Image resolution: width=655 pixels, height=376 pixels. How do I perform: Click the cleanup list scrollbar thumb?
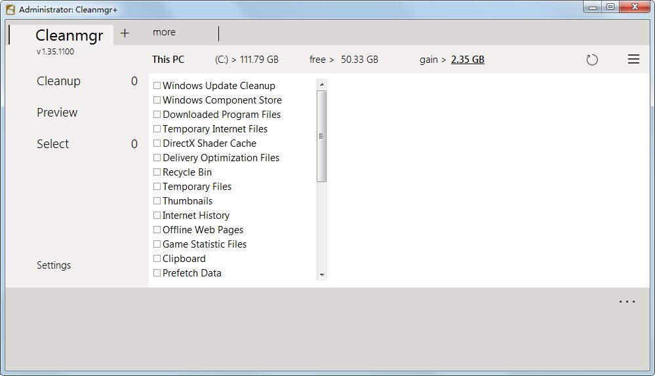321,136
